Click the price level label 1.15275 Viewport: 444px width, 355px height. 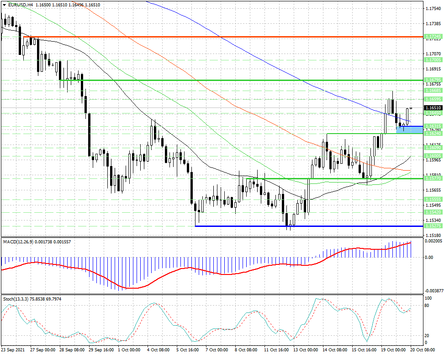click(x=433, y=226)
